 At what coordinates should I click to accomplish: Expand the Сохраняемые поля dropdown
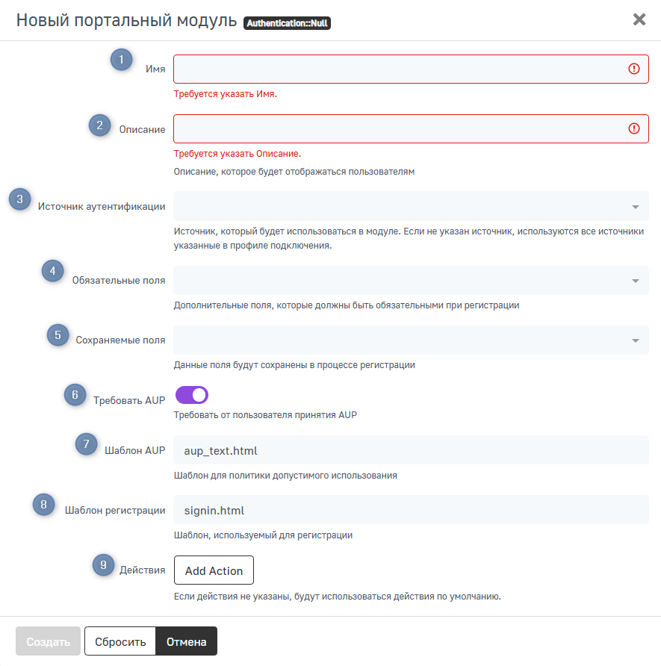click(x=411, y=340)
